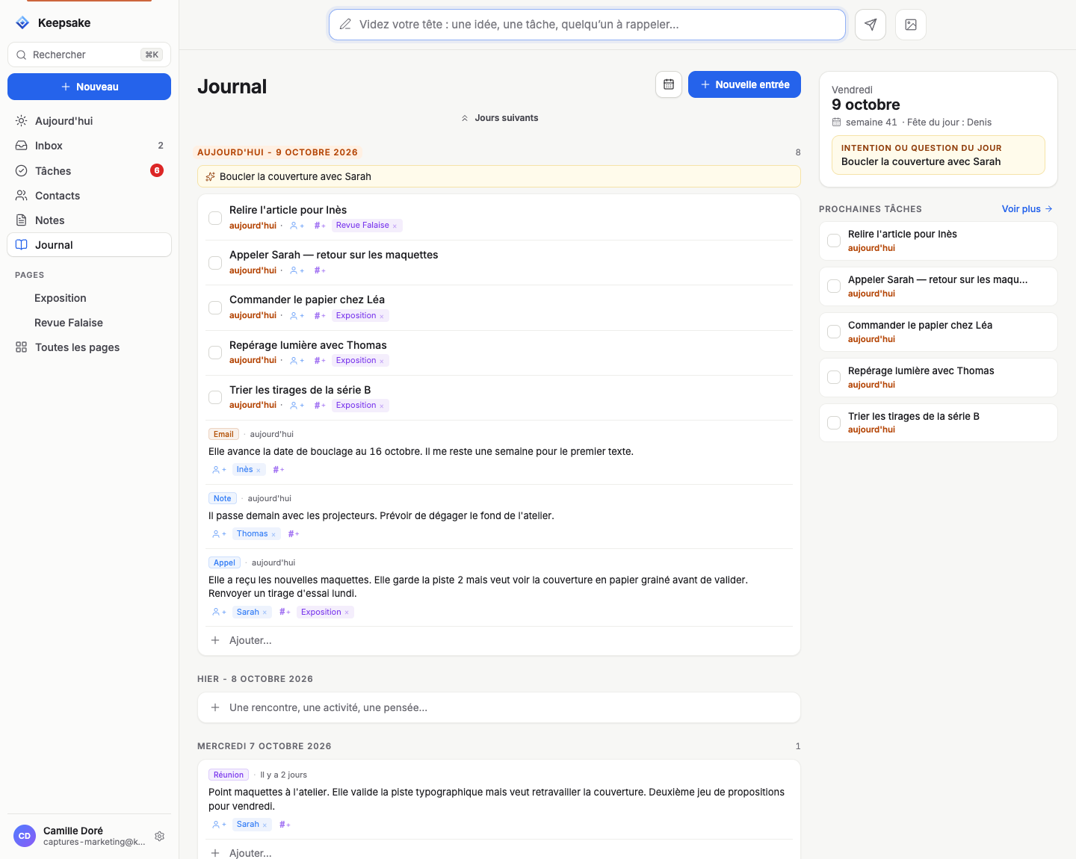1076x859 pixels.
Task: Add hashtag to Appeler Sarah task
Action: (320, 270)
